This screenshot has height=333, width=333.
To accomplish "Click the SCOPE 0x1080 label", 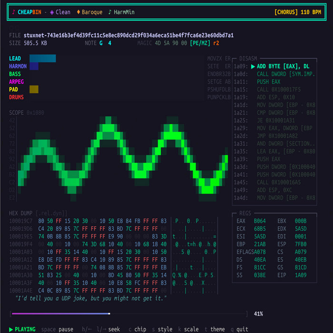I will [x=27, y=113].
